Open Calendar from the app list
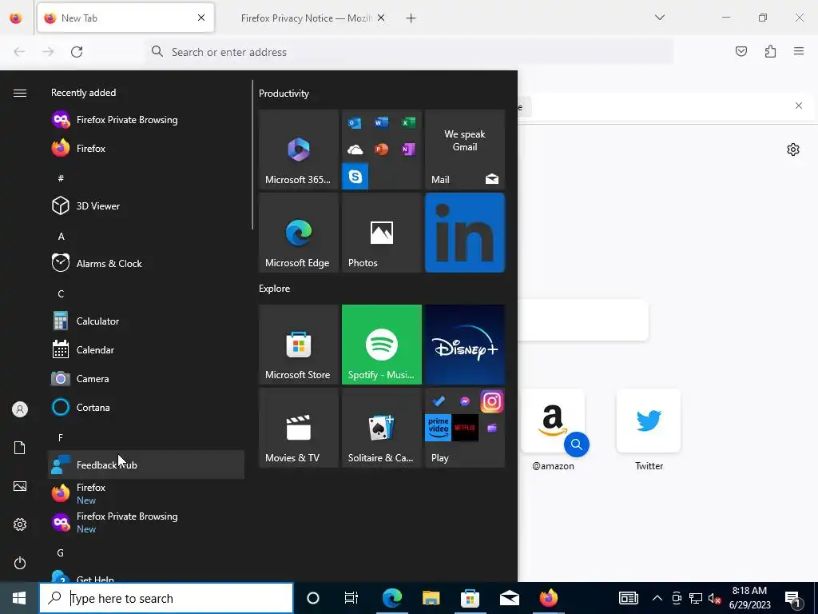The height and width of the screenshot is (614, 818). [146, 350]
